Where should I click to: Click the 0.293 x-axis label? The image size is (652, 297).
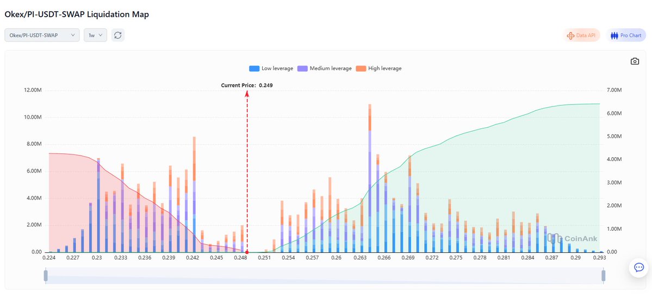click(x=600, y=258)
